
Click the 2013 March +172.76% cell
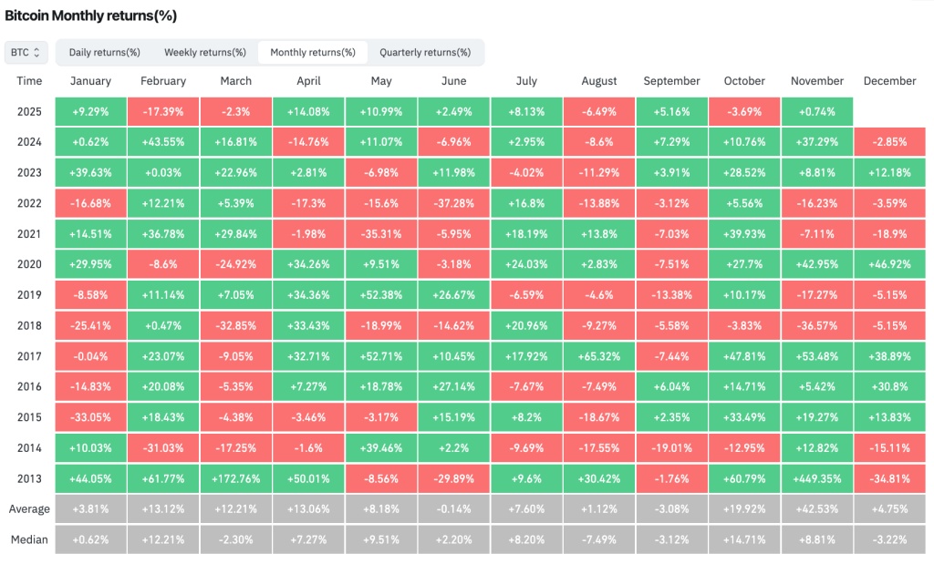click(235, 478)
